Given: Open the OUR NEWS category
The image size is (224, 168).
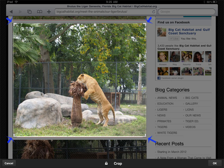Looking at the screenshot, I should coord(193,116).
